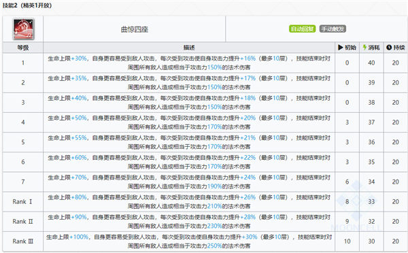Select the Rank I level cell
408x253 pixels.
[23, 202]
